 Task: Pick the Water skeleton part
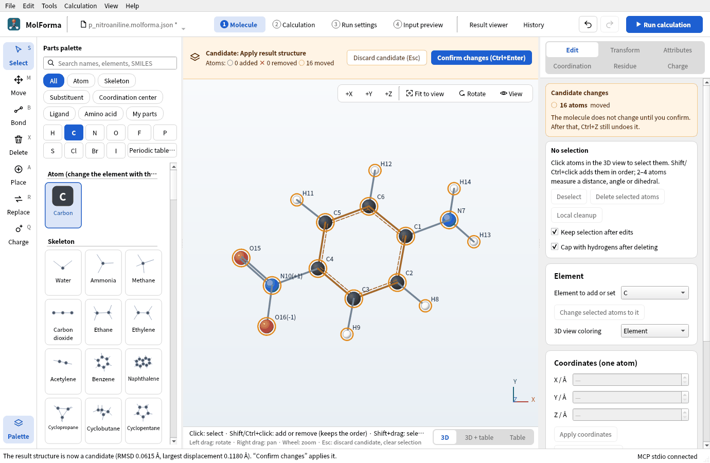coord(63,273)
